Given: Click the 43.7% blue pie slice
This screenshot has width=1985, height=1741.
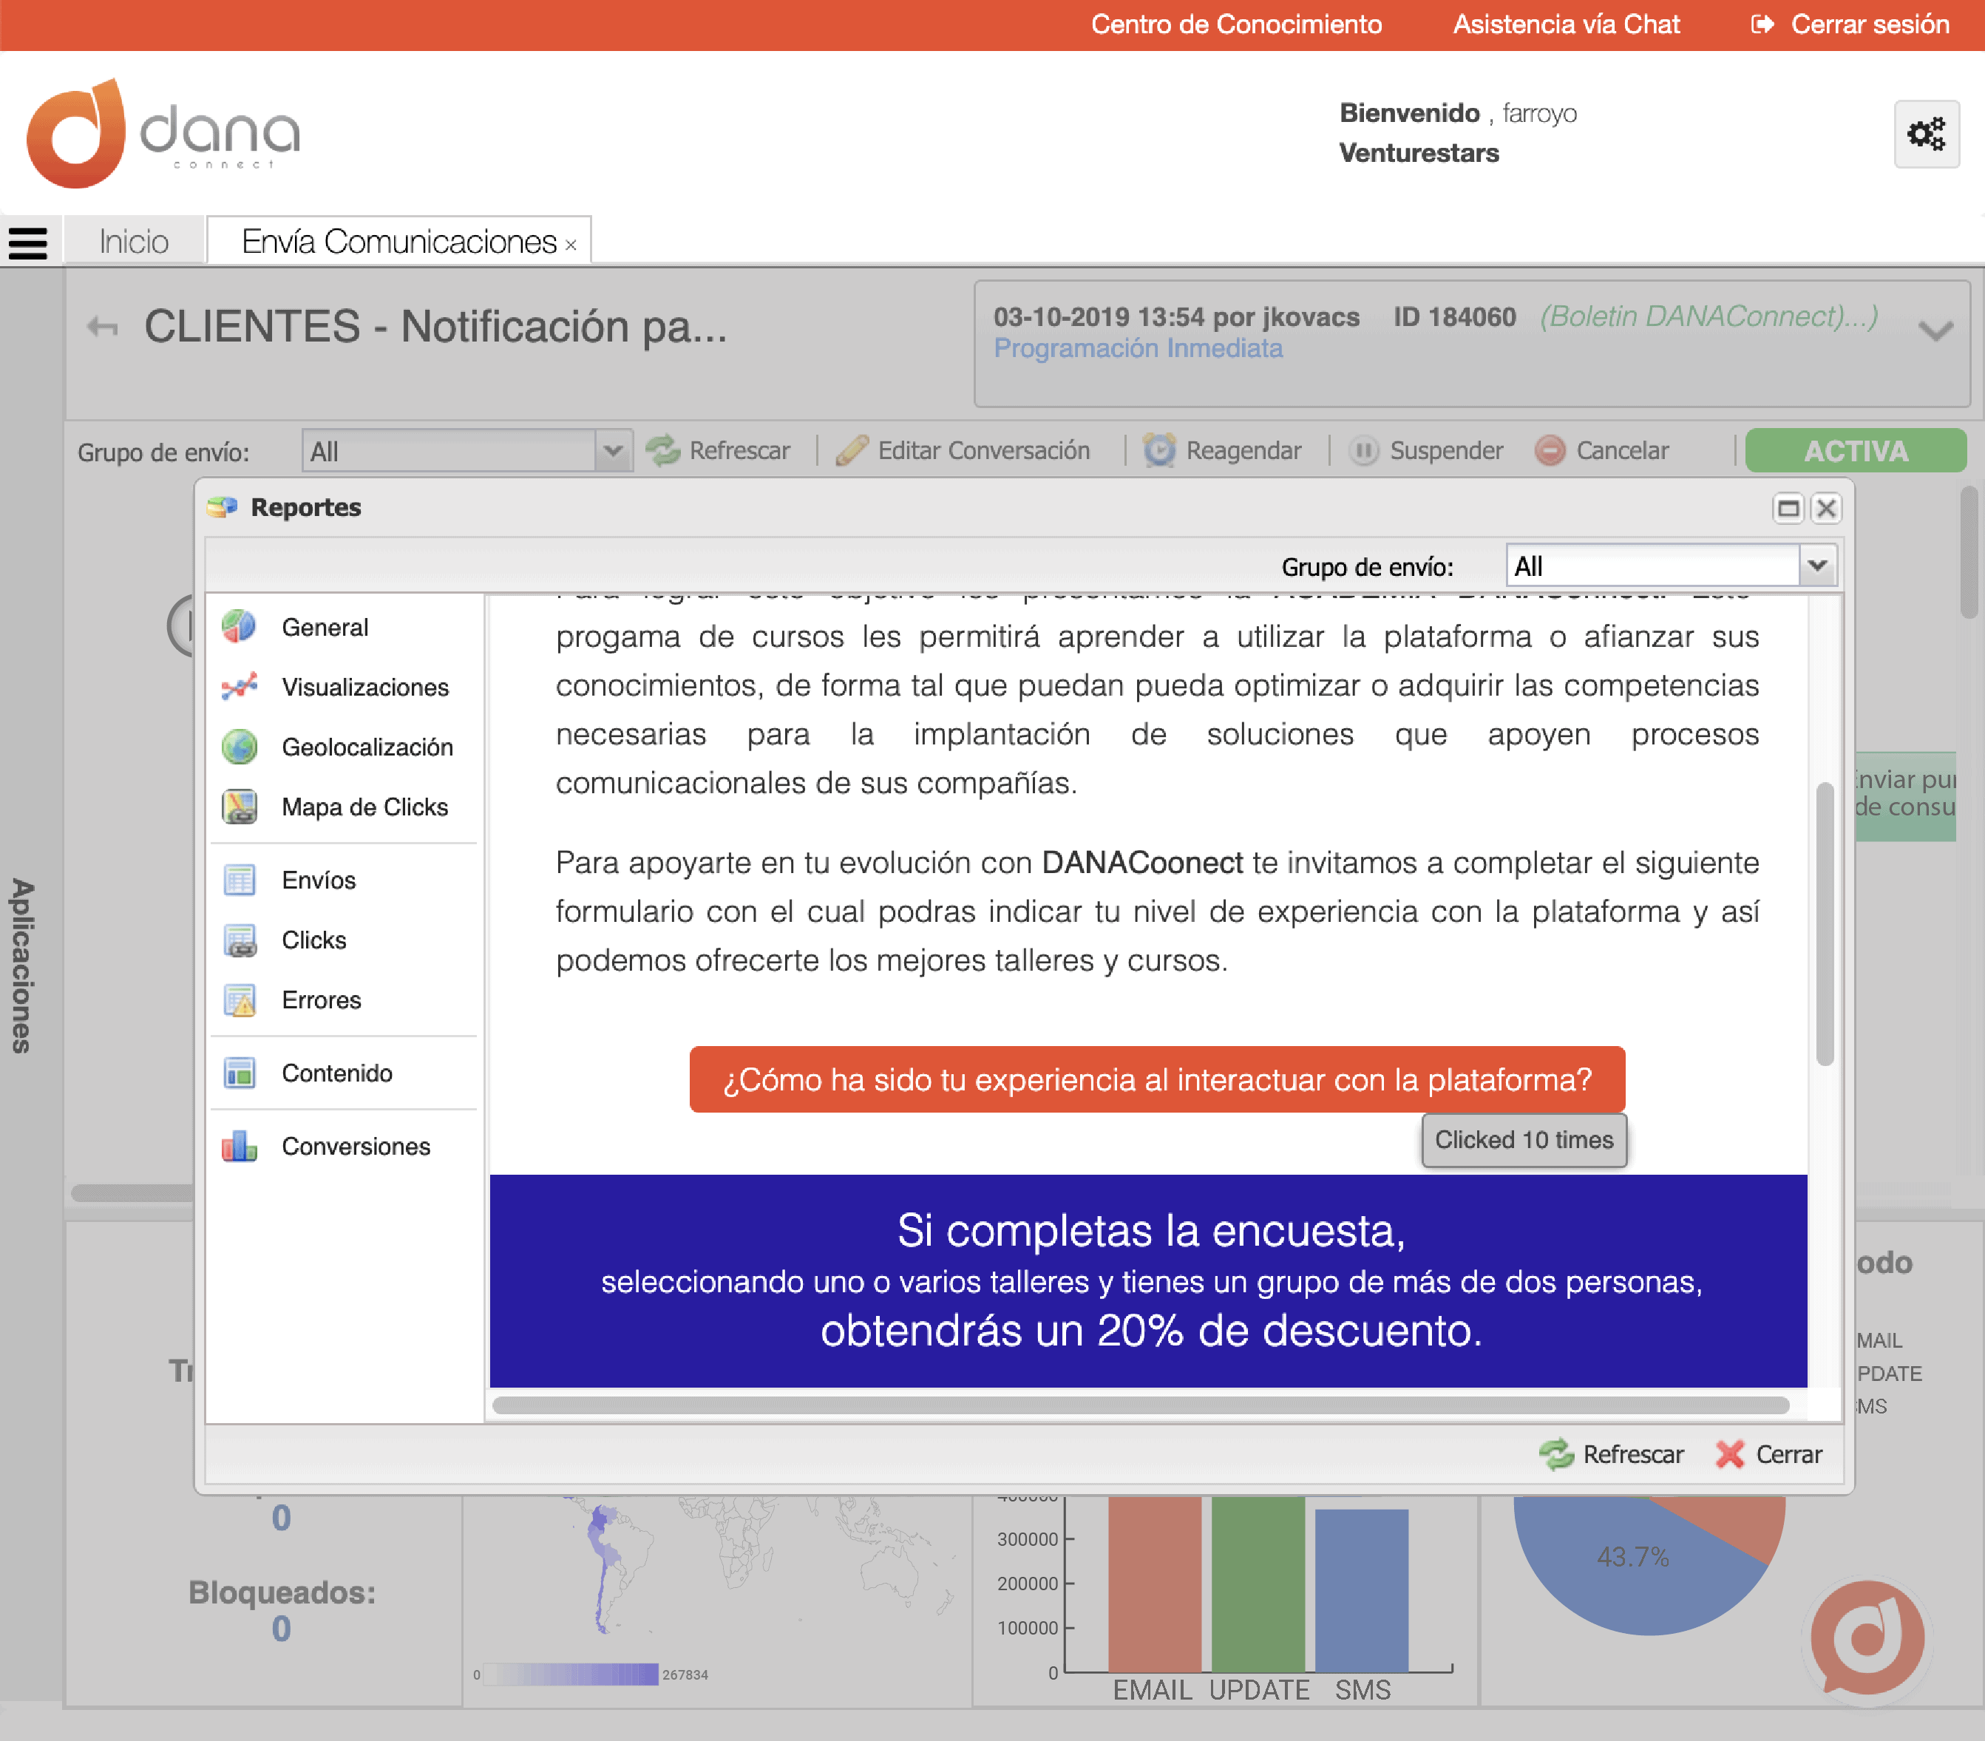Looking at the screenshot, I should [1632, 1558].
